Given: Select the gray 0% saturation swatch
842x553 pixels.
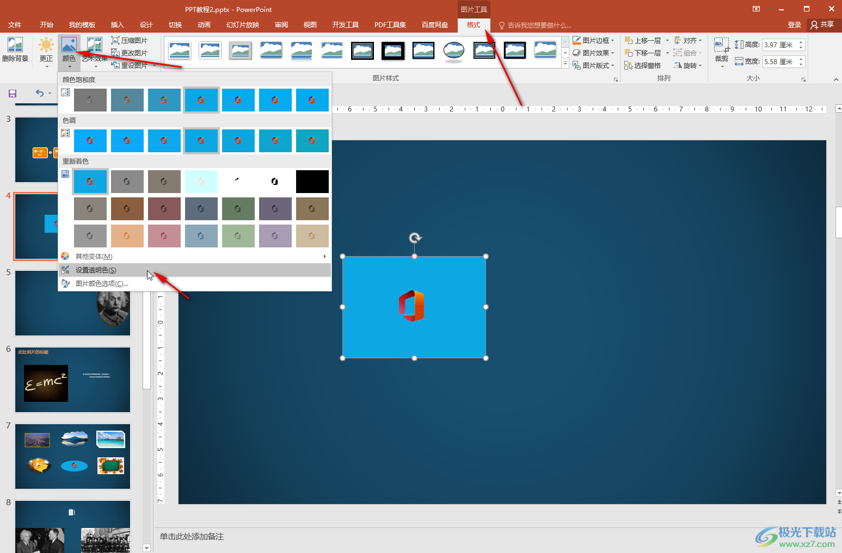Looking at the screenshot, I should [x=90, y=100].
